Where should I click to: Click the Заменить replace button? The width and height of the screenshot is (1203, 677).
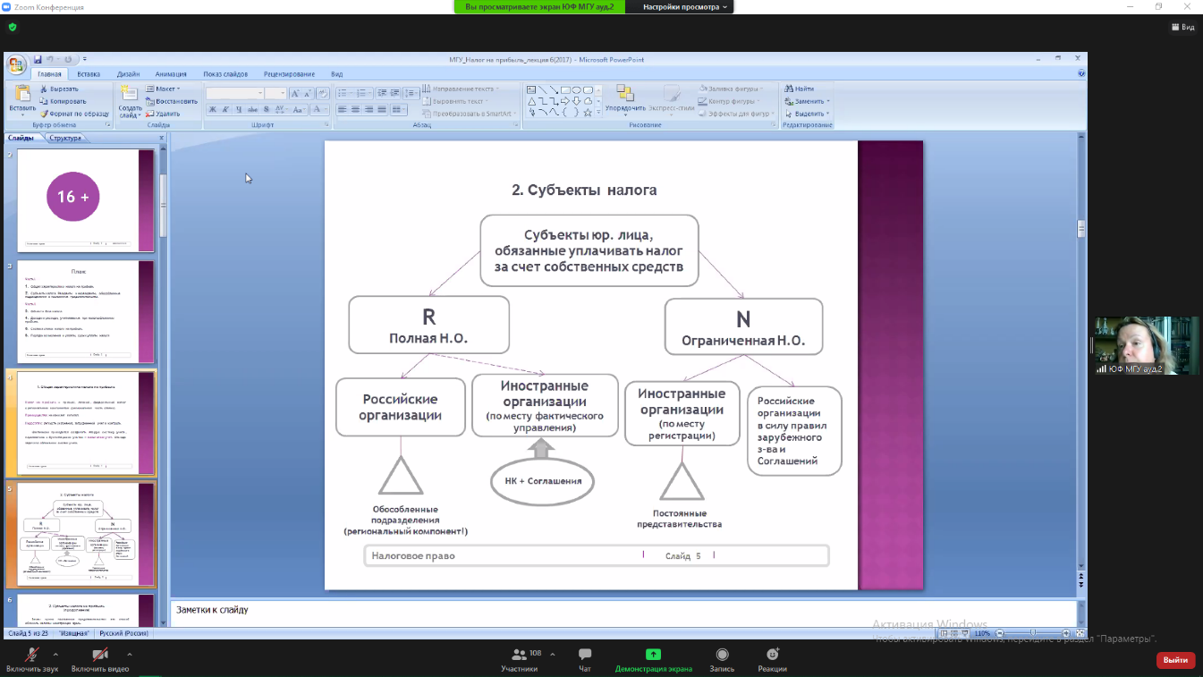pyautogui.click(x=807, y=101)
